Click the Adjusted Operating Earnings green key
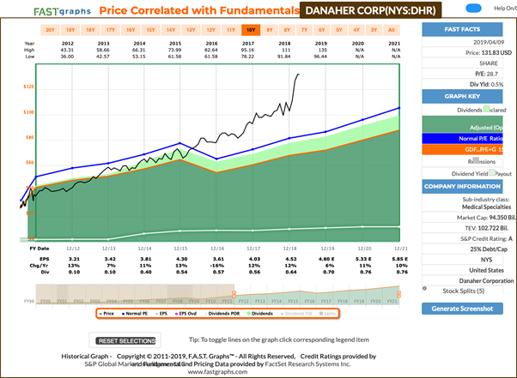 [462, 124]
